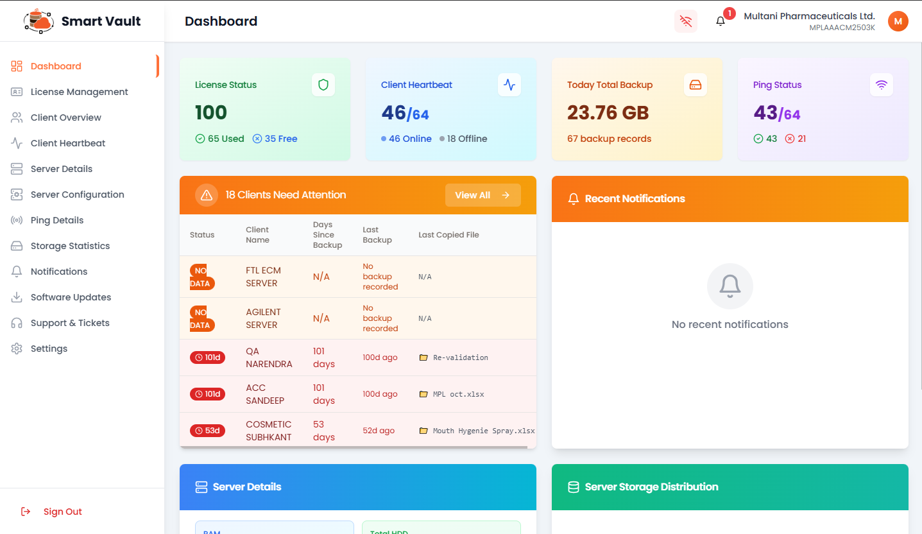Click the horizontal scrollbar under clients table
This screenshot has width=922, height=534.
[353, 447]
